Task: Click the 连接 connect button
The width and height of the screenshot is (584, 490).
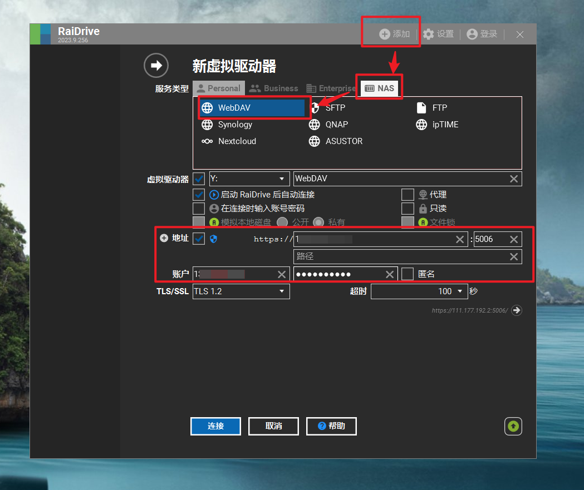Action: 215,426
